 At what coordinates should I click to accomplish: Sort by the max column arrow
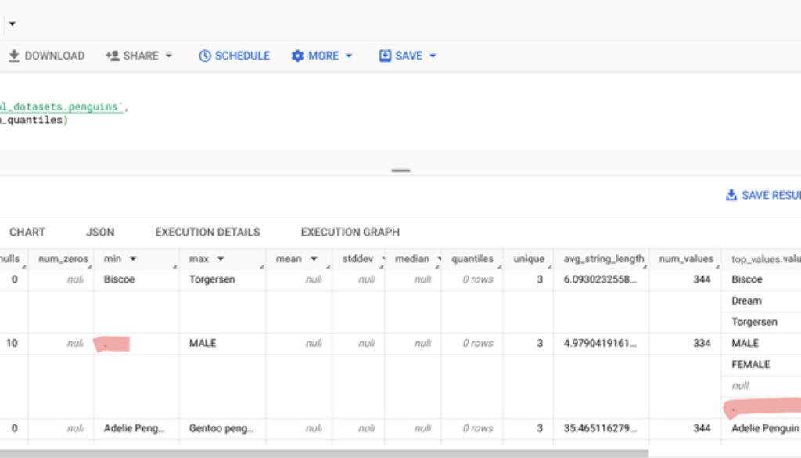[221, 258]
